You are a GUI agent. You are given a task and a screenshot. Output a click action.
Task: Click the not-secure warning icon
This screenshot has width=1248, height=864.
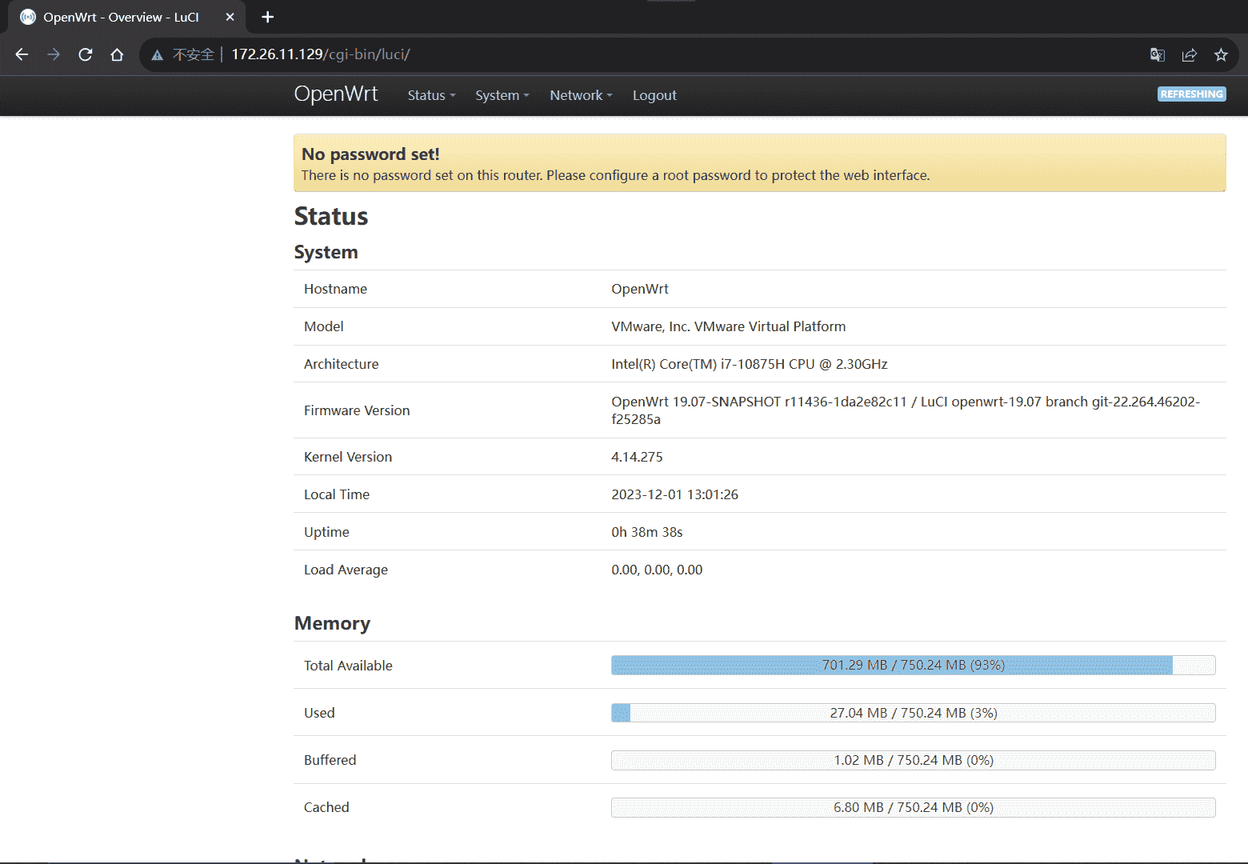158,54
